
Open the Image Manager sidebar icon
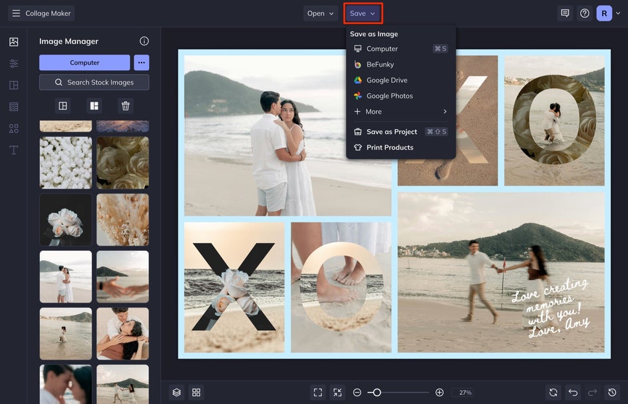tap(13, 42)
